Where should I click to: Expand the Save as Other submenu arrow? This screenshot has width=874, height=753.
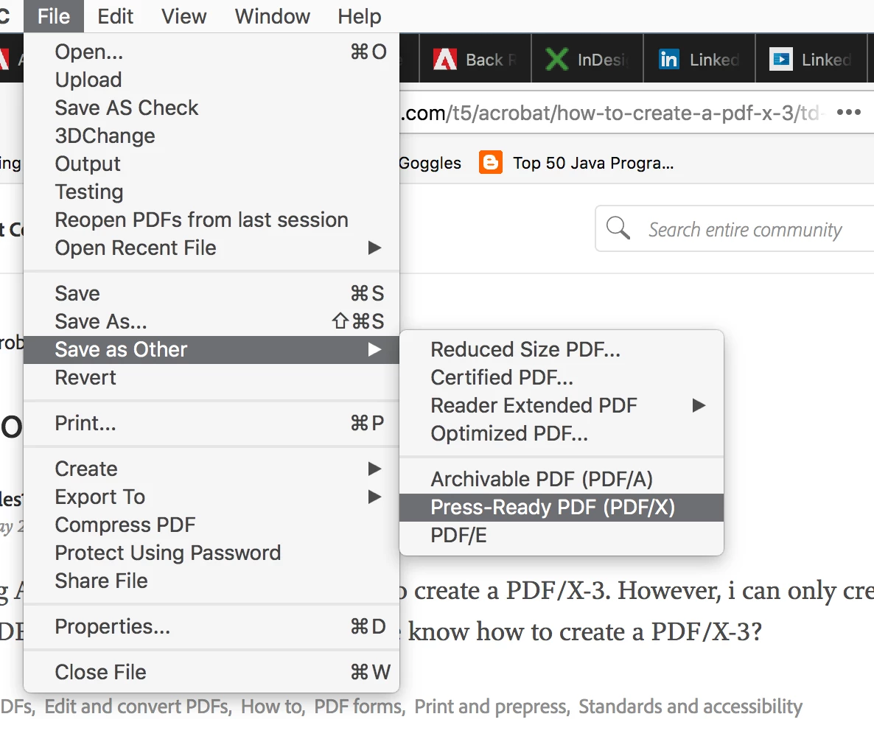pos(374,349)
